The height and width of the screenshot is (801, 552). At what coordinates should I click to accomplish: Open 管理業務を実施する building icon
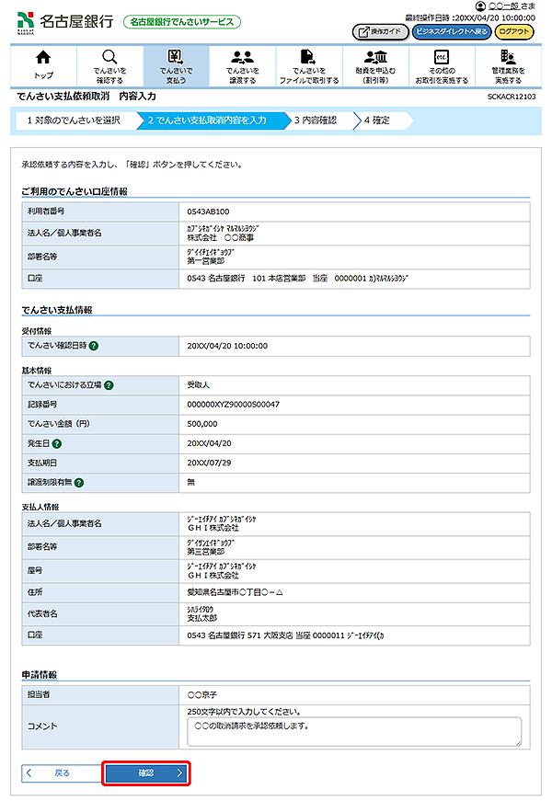508,58
